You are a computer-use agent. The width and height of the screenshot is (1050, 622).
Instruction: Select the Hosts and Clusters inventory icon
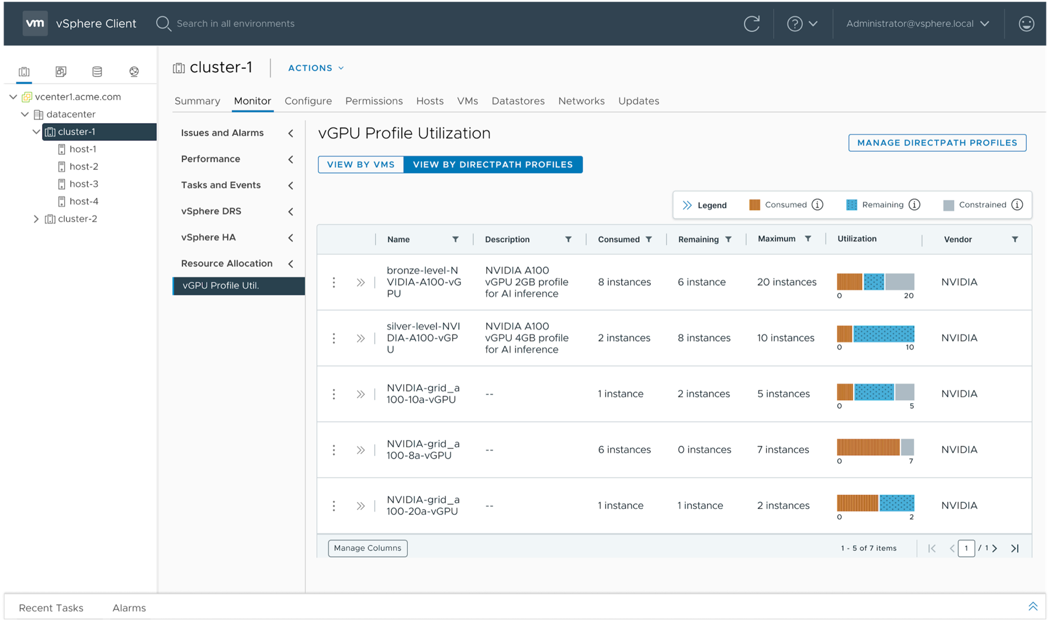(x=24, y=71)
